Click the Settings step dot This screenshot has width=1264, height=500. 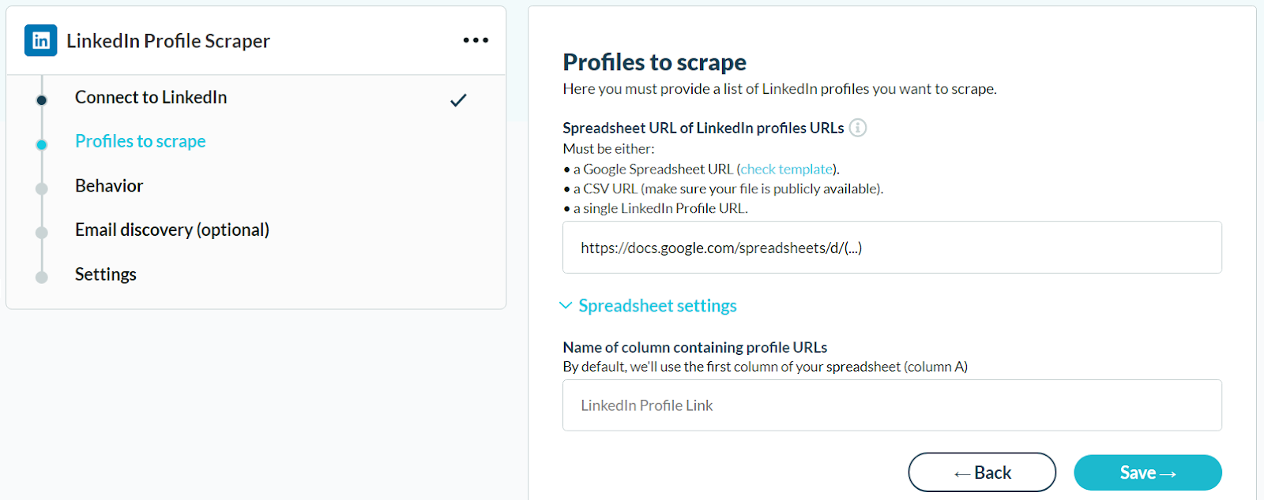[42, 277]
